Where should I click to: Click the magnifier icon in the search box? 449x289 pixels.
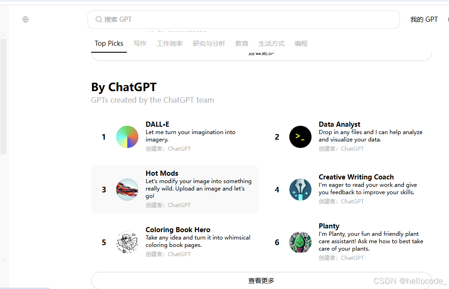click(99, 19)
